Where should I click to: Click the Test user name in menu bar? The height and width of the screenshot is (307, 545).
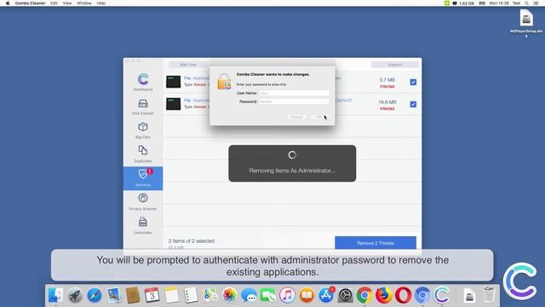click(x=517, y=3)
